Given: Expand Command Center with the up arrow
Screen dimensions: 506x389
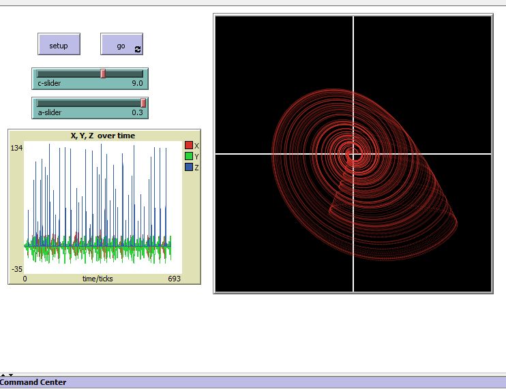Looking at the screenshot, I should (x=3, y=375).
